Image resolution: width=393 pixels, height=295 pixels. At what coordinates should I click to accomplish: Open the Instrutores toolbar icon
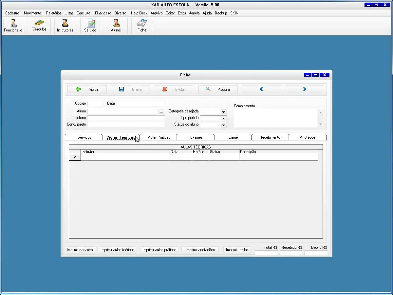coord(65,26)
